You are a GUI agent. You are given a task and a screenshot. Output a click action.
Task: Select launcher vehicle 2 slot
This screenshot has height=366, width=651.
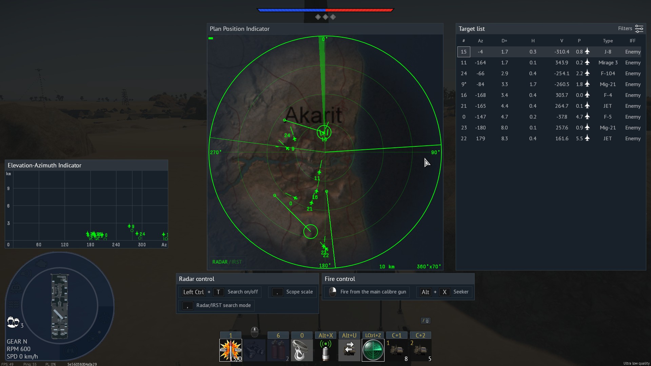click(420, 350)
